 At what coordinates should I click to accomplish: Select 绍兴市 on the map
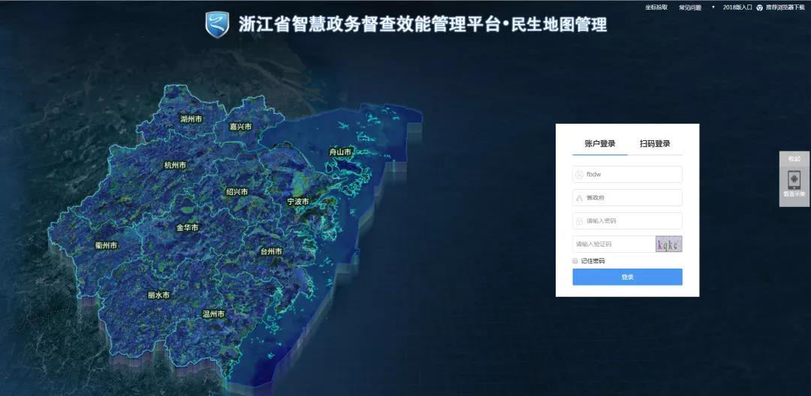(x=237, y=192)
